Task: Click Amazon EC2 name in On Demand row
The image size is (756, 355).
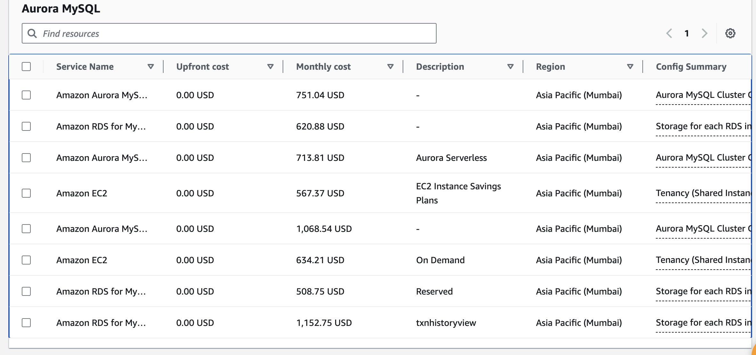Action: tap(82, 260)
